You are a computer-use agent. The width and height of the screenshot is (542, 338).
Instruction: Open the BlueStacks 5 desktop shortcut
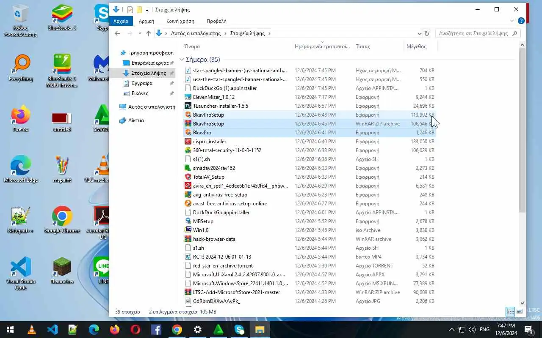point(62,18)
